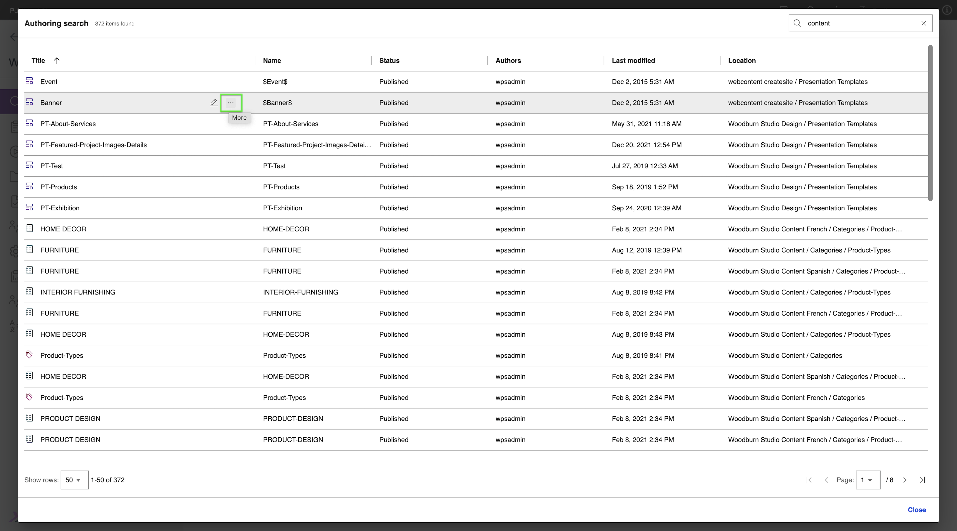Click the Title sort ascending arrow
This screenshot has width=957, height=531.
point(56,61)
